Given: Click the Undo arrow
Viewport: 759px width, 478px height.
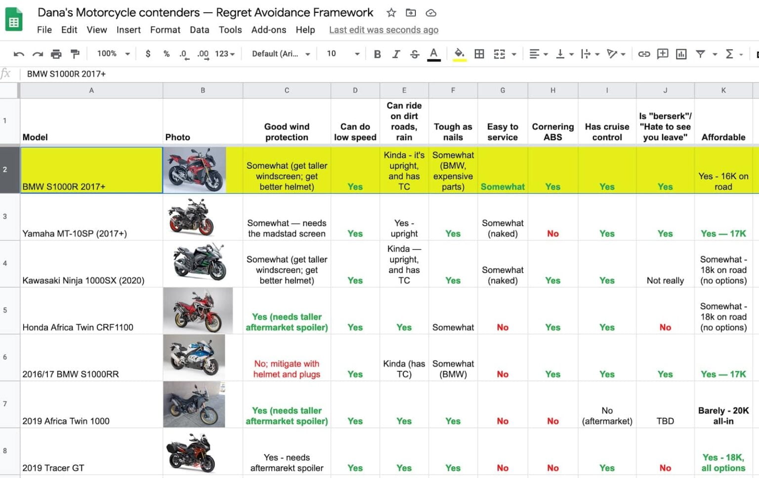Looking at the screenshot, I should 19,54.
